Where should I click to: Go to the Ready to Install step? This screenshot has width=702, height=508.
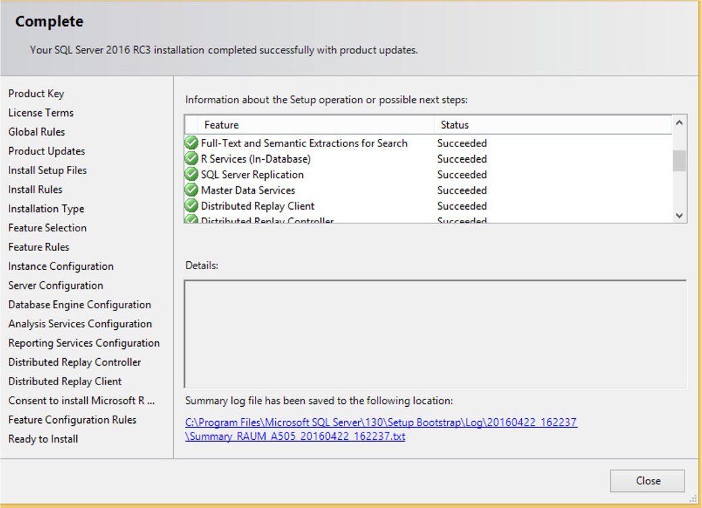pos(43,439)
